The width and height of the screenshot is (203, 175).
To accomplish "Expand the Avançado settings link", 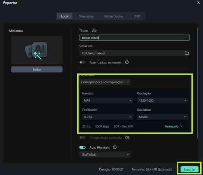I will pos(173,126).
